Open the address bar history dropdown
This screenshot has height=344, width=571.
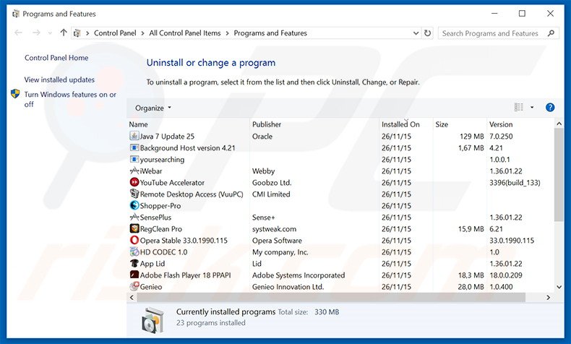(x=416, y=33)
